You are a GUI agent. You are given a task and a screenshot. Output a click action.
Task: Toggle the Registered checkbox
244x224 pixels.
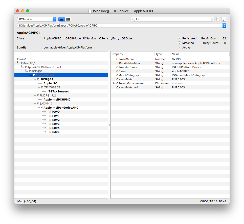(180, 38)
